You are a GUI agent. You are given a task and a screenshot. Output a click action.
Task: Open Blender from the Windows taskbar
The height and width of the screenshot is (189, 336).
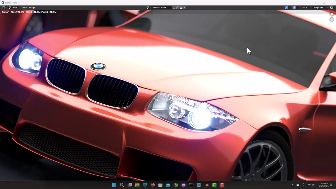(207, 185)
